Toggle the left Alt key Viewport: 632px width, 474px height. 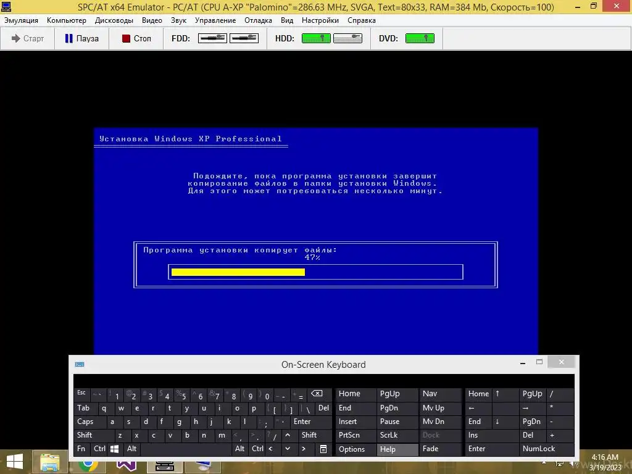tap(132, 449)
